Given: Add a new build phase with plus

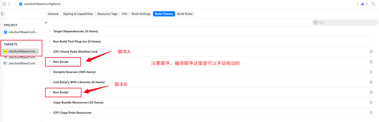Looking at the screenshot, I should click(x=46, y=23).
